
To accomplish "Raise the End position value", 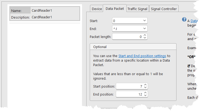I will pos(145,93).
